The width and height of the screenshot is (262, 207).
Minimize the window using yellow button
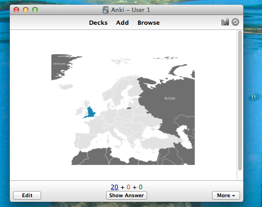[26, 10]
